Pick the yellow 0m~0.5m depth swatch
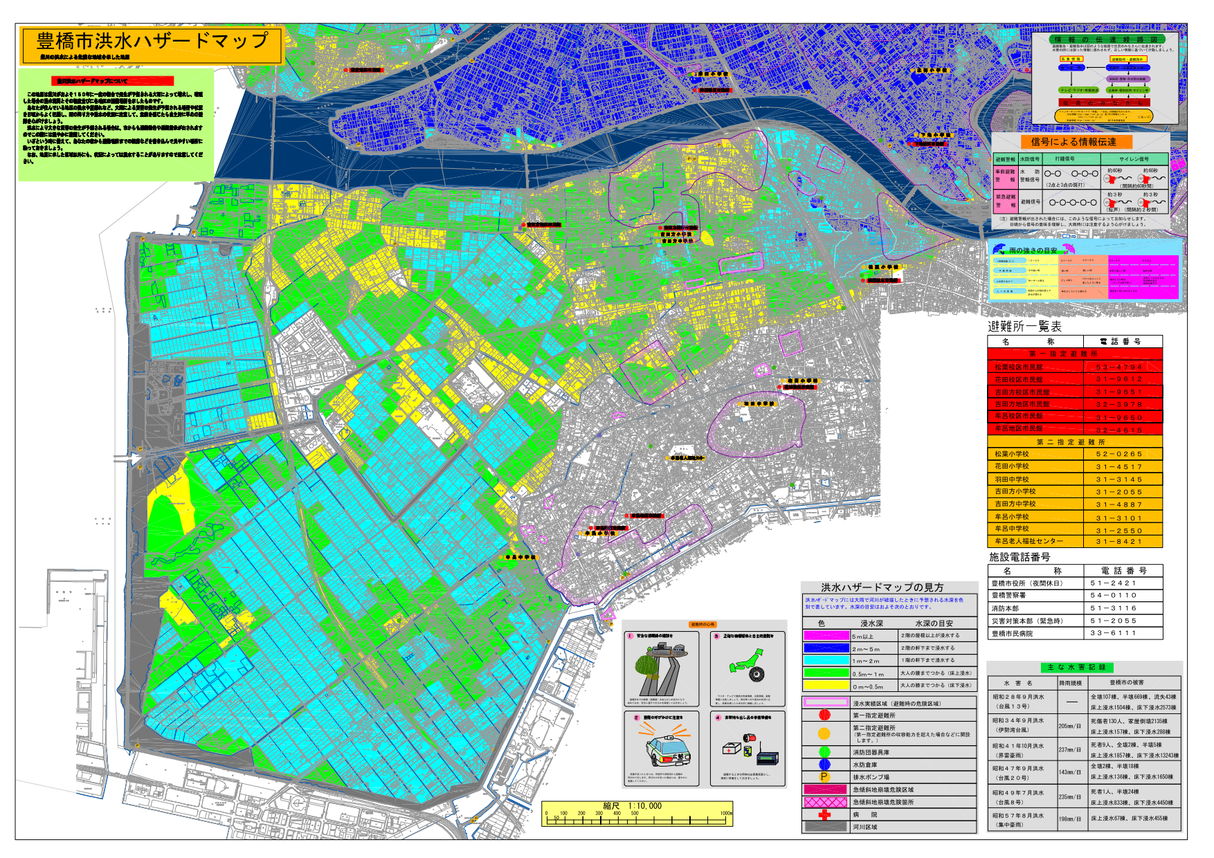1214x858 pixels. tap(826, 685)
